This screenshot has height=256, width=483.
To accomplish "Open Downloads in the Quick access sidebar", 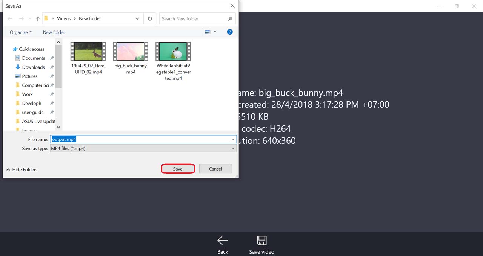I will pyautogui.click(x=33, y=67).
